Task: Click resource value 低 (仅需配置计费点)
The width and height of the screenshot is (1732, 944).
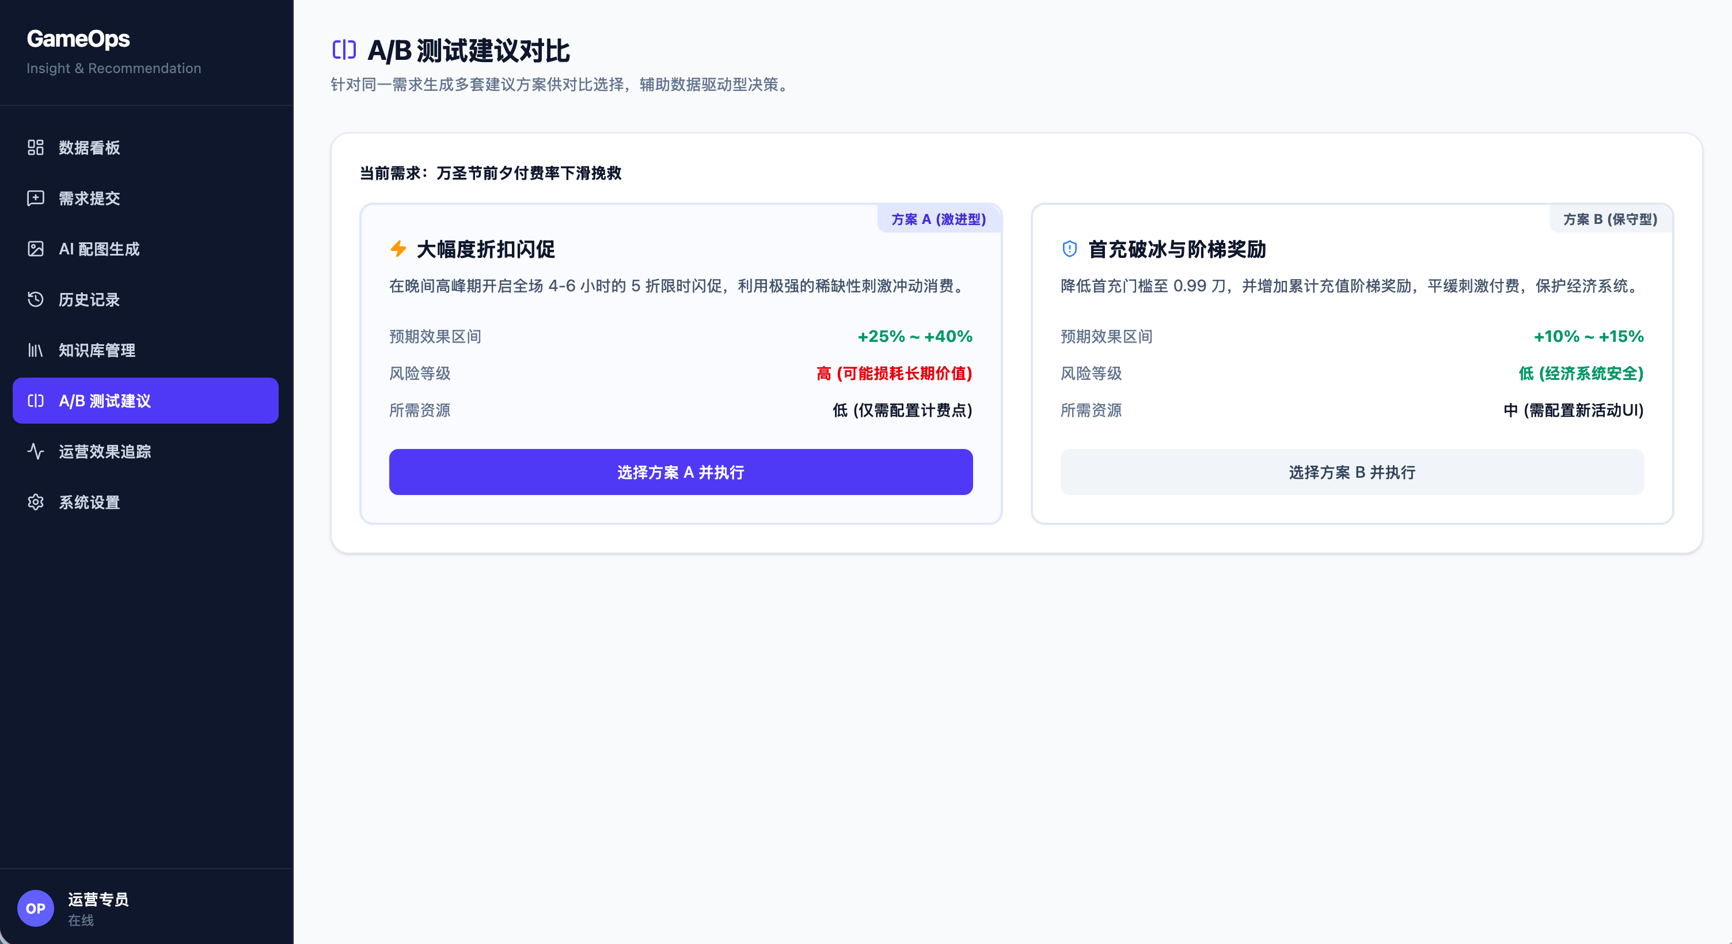Action: click(x=902, y=410)
